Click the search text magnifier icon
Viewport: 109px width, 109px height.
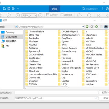83,9
